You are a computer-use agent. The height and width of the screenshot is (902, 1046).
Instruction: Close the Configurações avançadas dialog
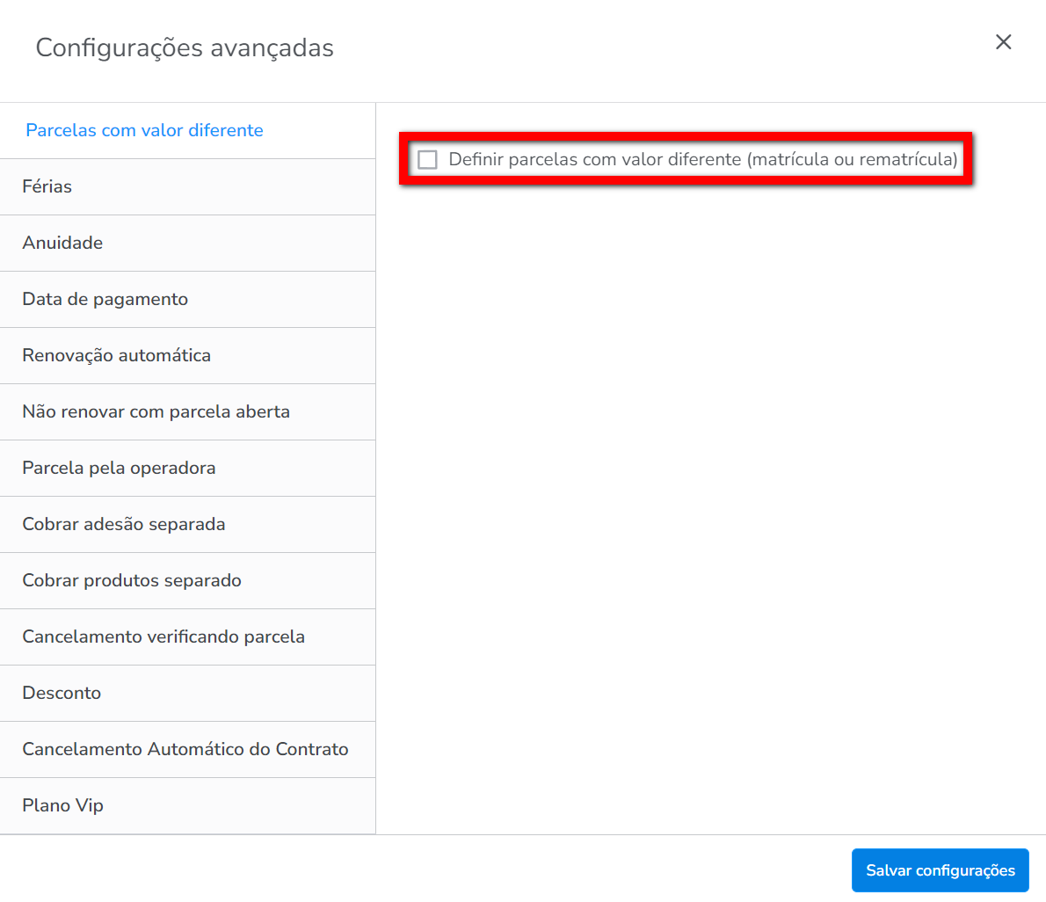[x=1003, y=42]
